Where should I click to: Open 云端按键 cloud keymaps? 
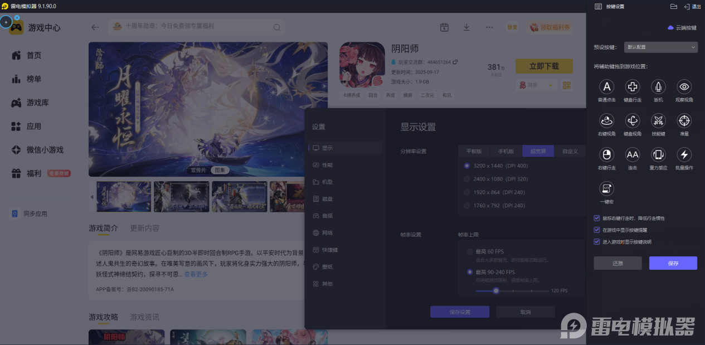click(682, 27)
